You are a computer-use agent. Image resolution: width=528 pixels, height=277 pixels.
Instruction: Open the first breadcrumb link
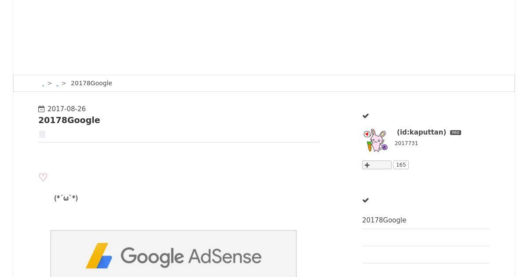pos(43,84)
